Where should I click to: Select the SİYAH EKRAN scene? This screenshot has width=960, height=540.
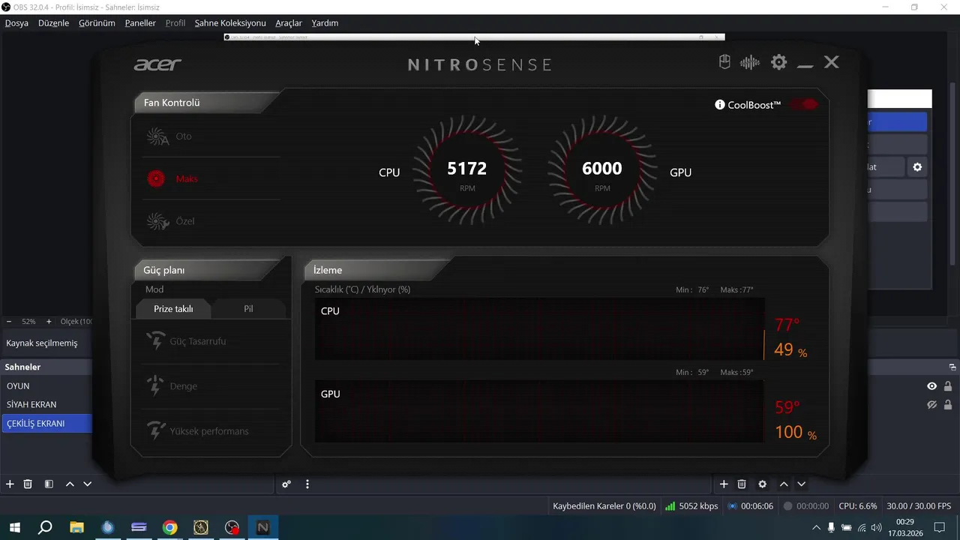tap(46, 405)
